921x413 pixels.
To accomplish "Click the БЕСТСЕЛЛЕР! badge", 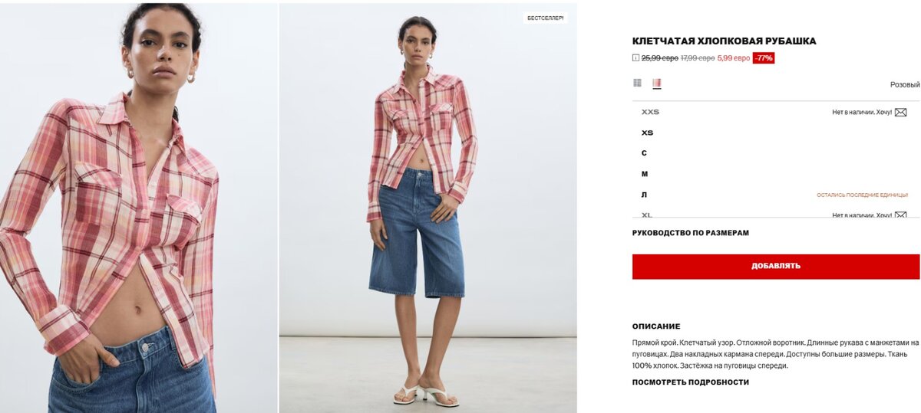I will [545, 18].
